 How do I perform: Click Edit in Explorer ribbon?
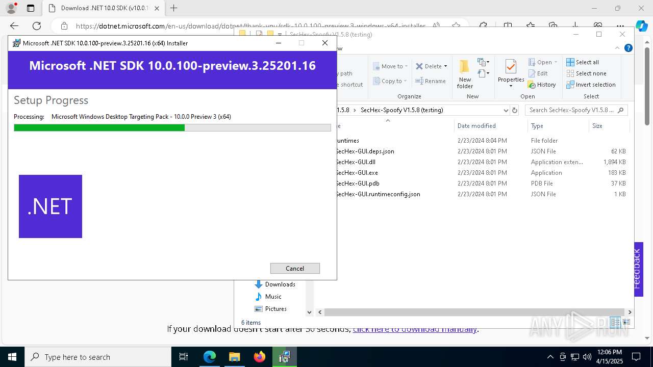coord(538,73)
